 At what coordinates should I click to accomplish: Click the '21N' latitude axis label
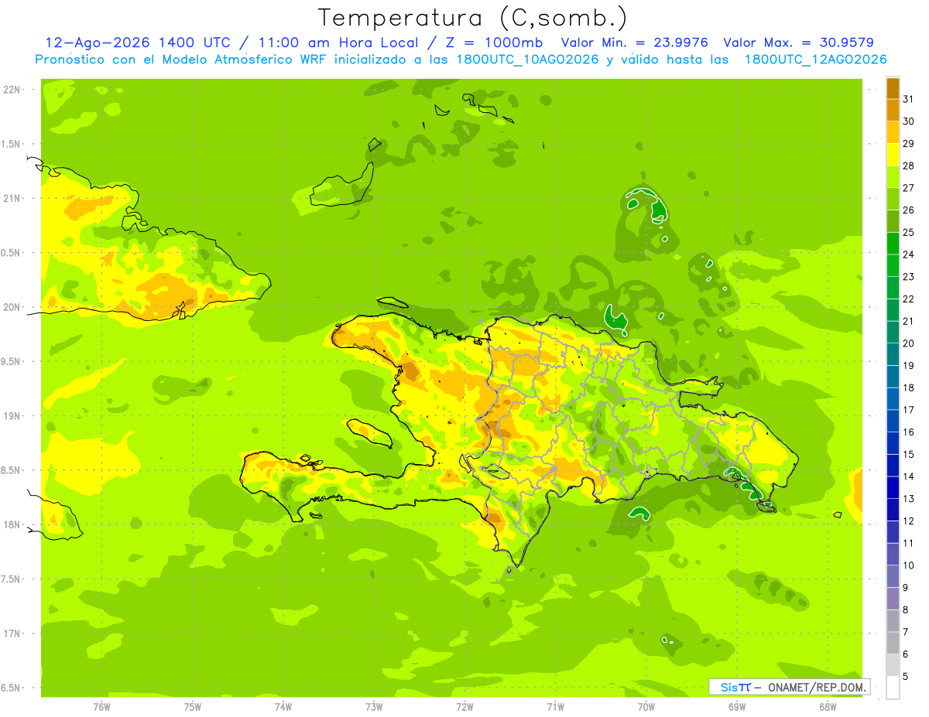click(x=12, y=199)
